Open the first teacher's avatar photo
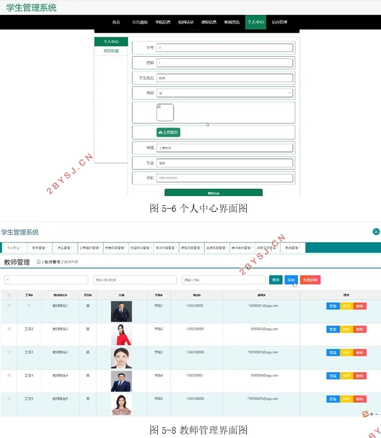Screen dimensions: 381x438 [x=121, y=311]
